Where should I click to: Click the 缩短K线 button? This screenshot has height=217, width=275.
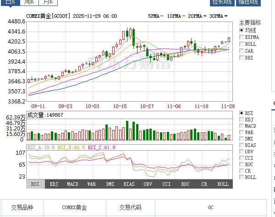click(x=247, y=2)
